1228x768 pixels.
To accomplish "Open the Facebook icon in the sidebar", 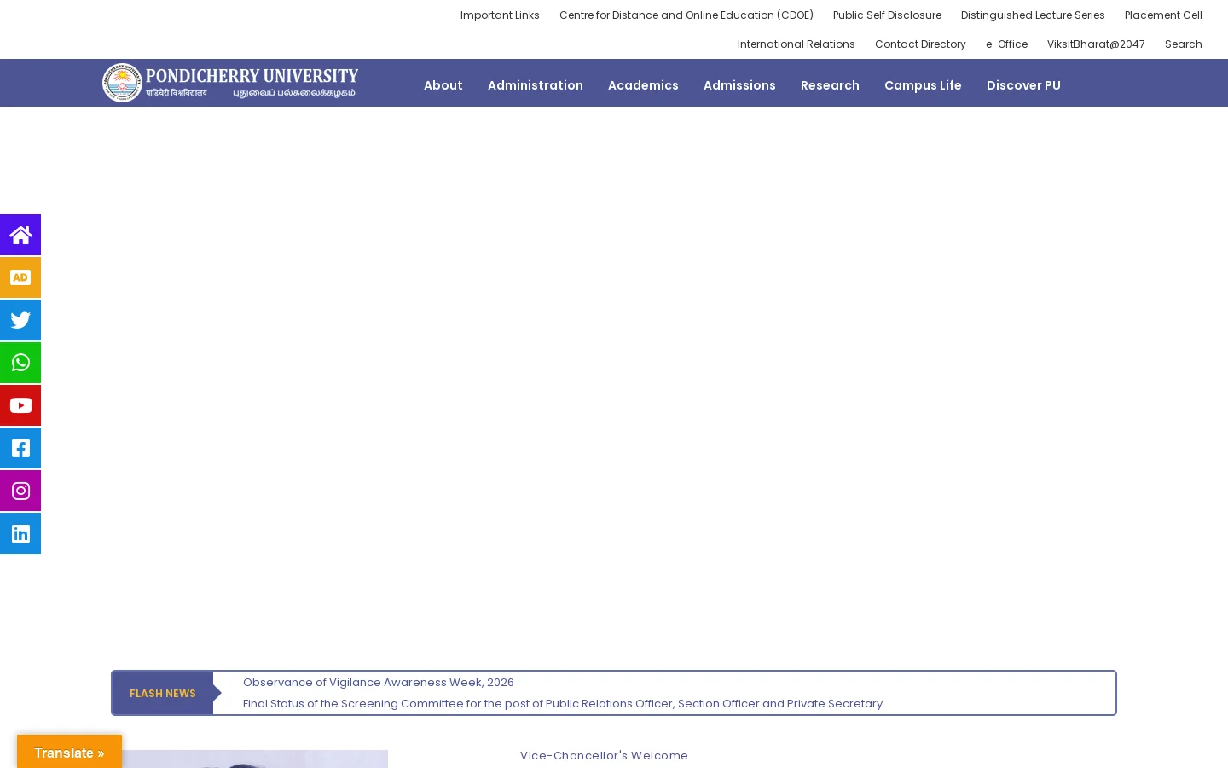I will pyautogui.click(x=20, y=448).
